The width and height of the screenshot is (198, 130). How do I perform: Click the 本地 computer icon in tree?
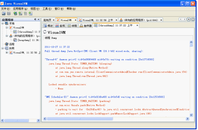[x=6, y=23]
